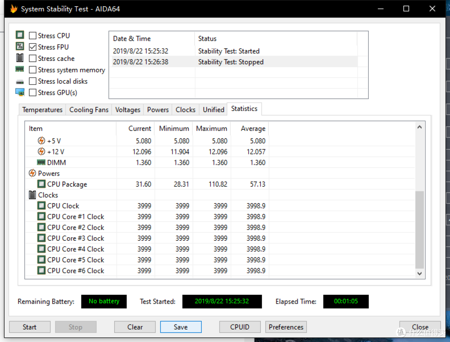Click the statistics list scroll down arrow
The width and height of the screenshot is (450, 342).
(420, 273)
